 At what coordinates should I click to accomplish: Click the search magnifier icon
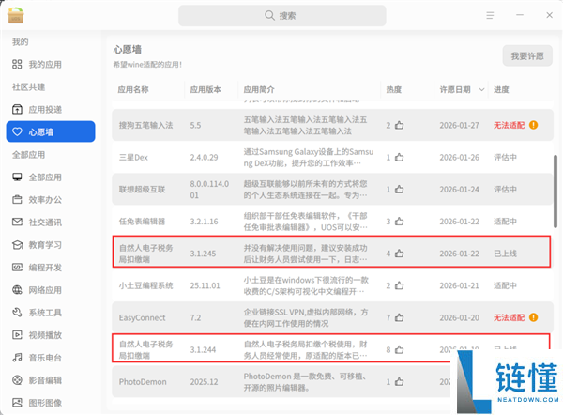[x=269, y=15]
